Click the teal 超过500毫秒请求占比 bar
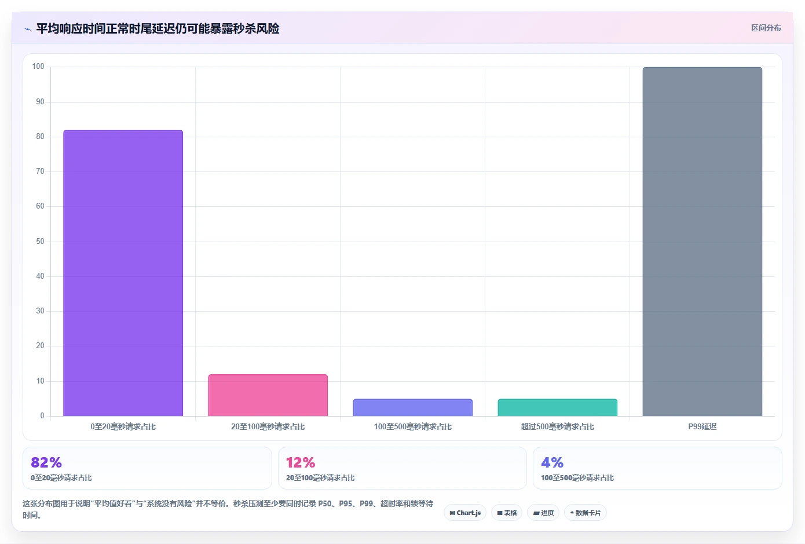 558,407
